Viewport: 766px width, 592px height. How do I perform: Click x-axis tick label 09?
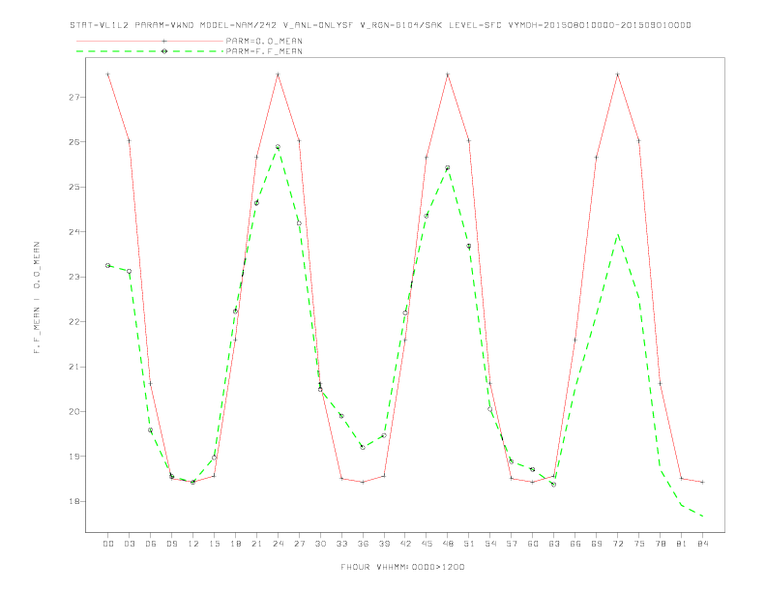171,544
